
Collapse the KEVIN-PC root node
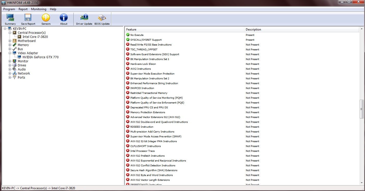(5, 29)
